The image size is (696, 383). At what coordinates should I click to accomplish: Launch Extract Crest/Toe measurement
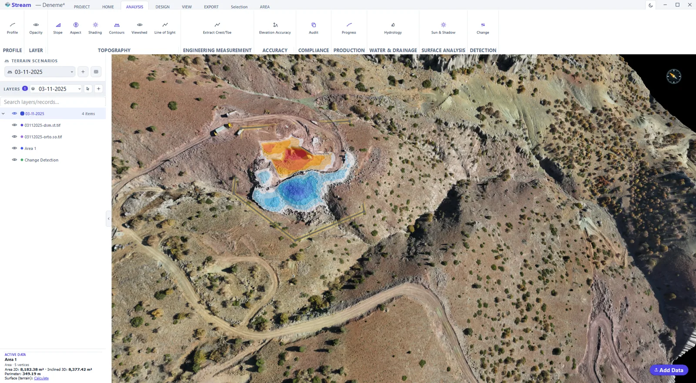coord(217,28)
